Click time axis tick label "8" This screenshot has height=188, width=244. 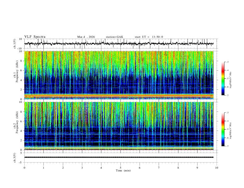tap(178, 168)
